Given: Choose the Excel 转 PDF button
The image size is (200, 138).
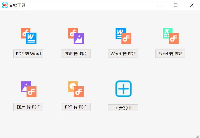Looking at the screenshot, I should pos(170,54).
